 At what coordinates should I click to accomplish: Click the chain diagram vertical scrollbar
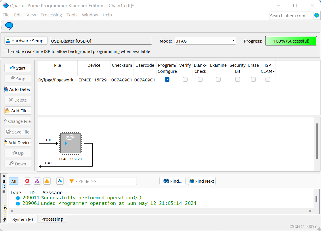[317, 141]
